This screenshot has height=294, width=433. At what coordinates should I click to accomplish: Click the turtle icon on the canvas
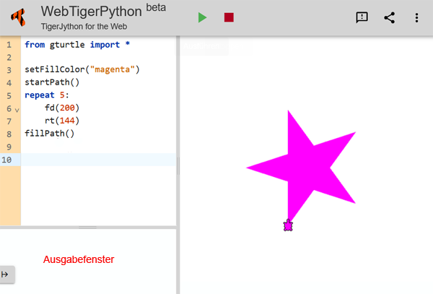tap(288, 226)
